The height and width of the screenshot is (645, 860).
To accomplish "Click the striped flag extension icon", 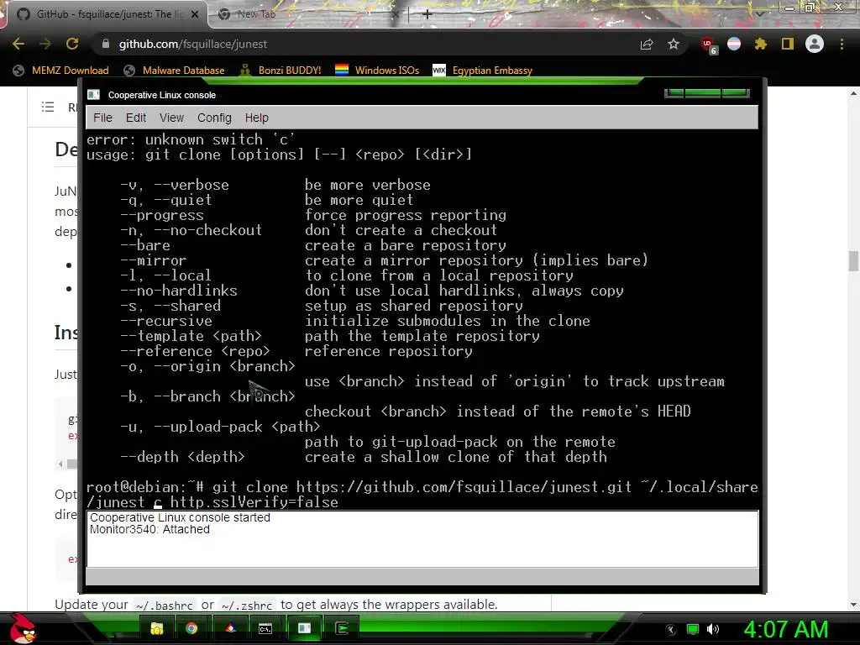I will click(734, 44).
